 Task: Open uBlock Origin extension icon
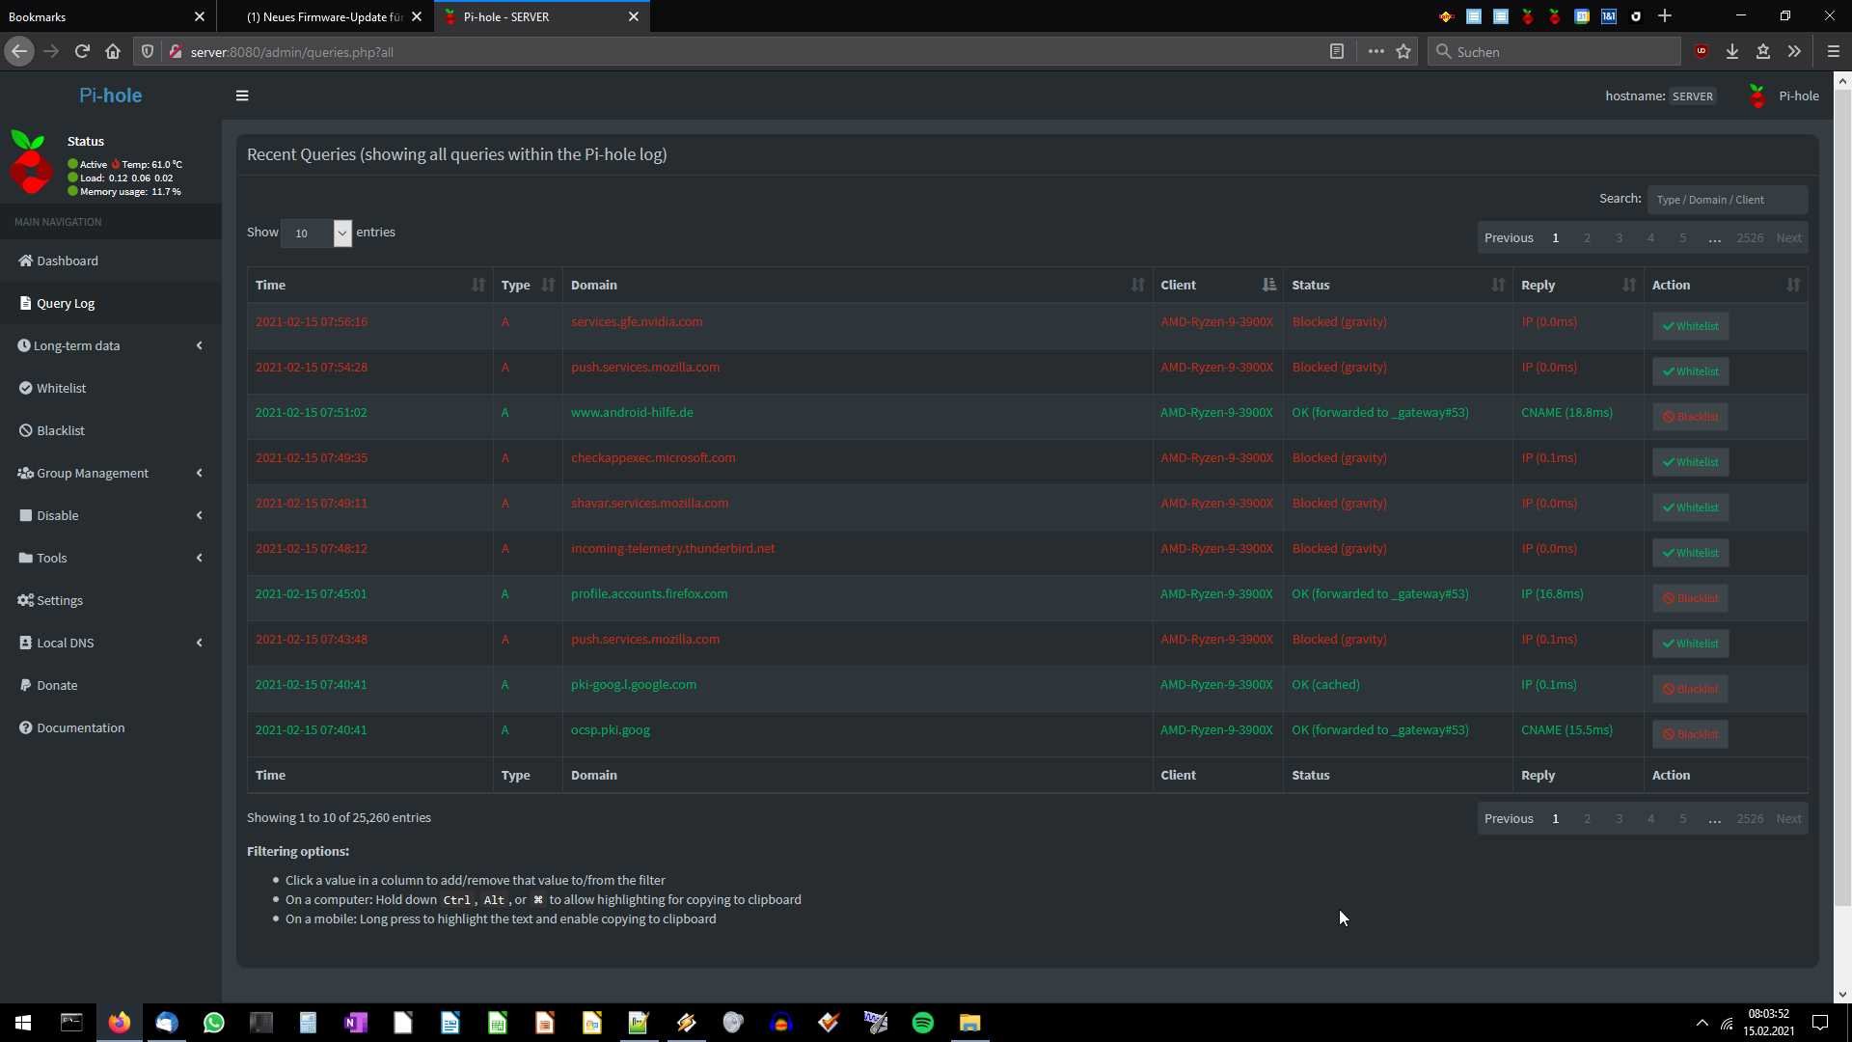(x=1702, y=51)
